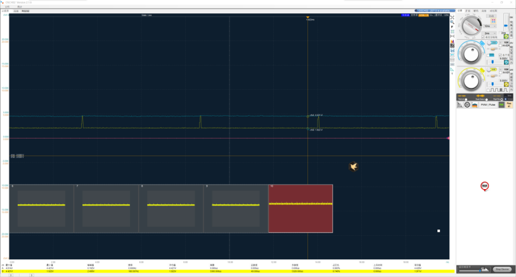Click the save disk icon
This screenshot has height=277, width=516.
coord(452,51)
